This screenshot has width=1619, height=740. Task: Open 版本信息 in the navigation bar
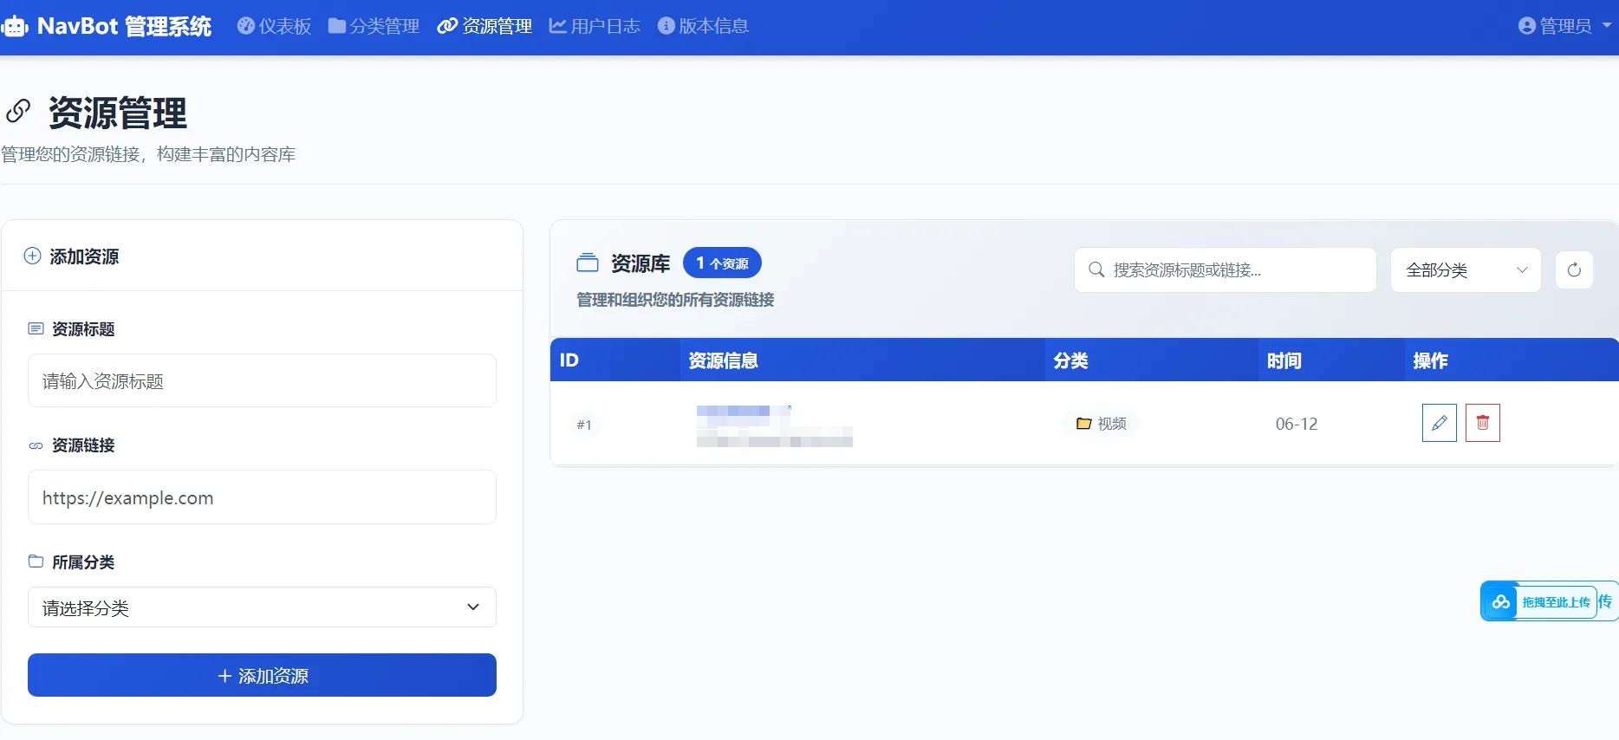pyautogui.click(x=703, y=26)
